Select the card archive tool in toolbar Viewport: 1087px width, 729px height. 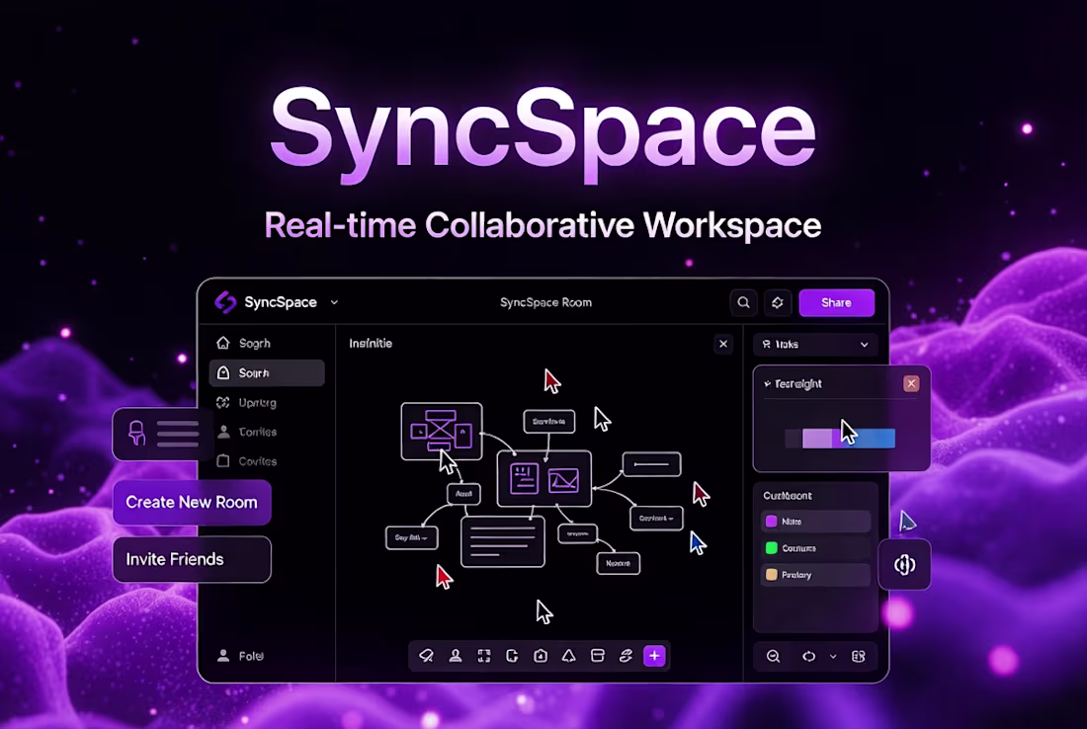(597, 656)
